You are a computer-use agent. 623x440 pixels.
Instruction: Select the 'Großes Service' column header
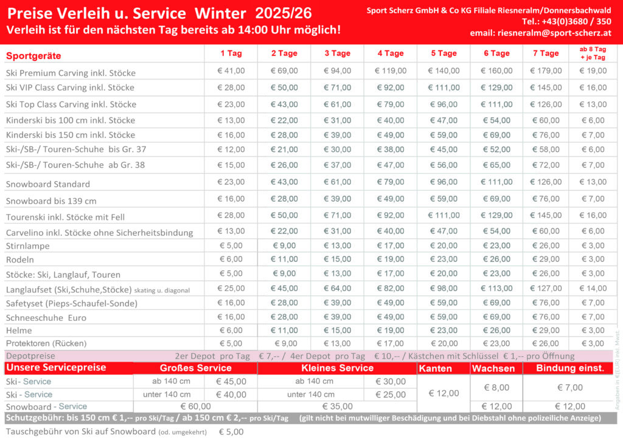point(195,368)
